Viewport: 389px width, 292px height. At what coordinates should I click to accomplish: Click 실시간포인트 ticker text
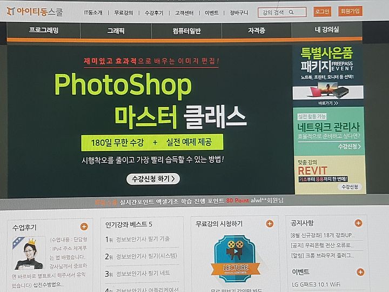[x=189, y=201]
